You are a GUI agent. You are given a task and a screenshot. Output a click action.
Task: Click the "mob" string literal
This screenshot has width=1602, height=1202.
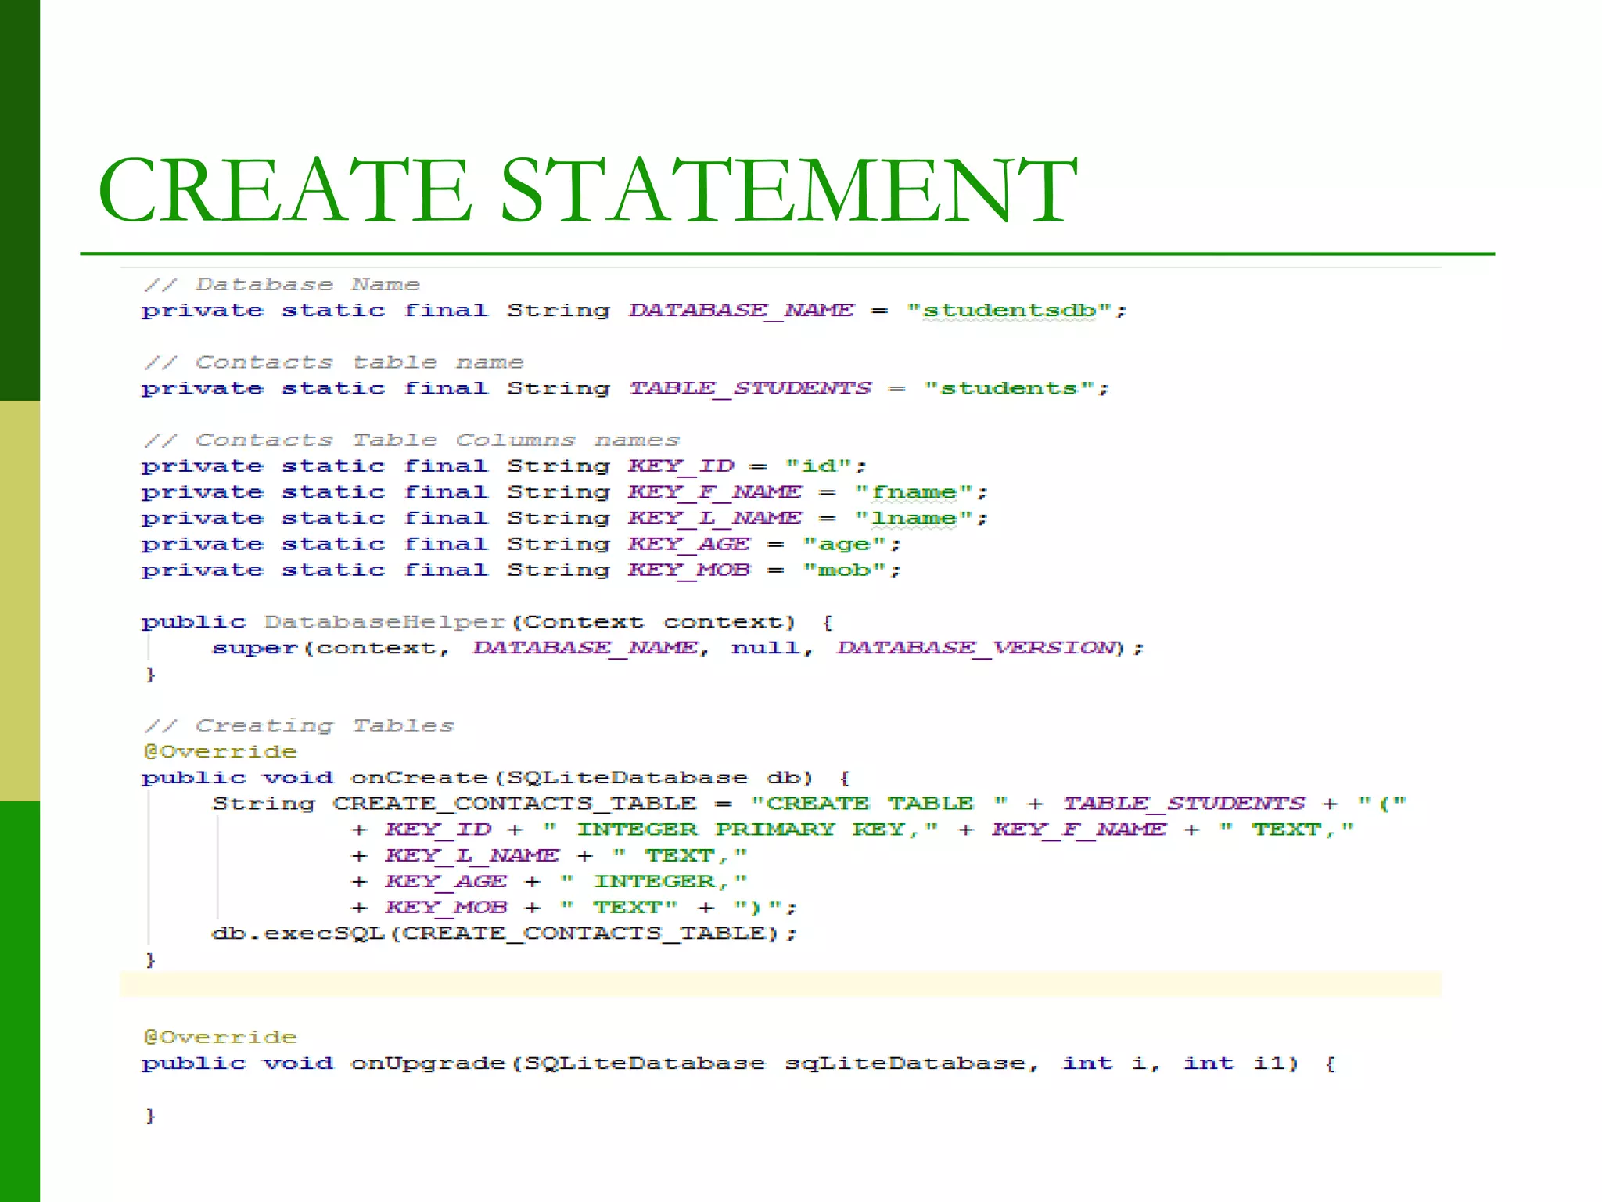coord(844,570)
